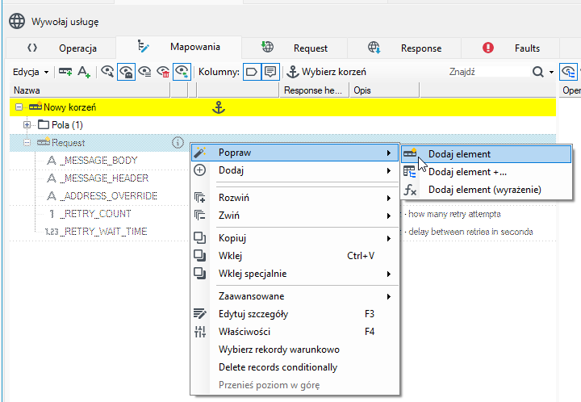Switch to the Operacja tab

[61, 48]
